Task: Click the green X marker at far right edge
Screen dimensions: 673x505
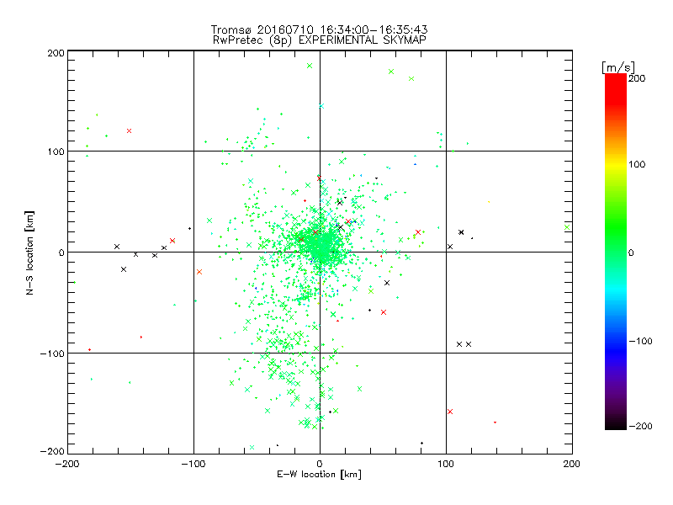Action: [x=567, y=227]
